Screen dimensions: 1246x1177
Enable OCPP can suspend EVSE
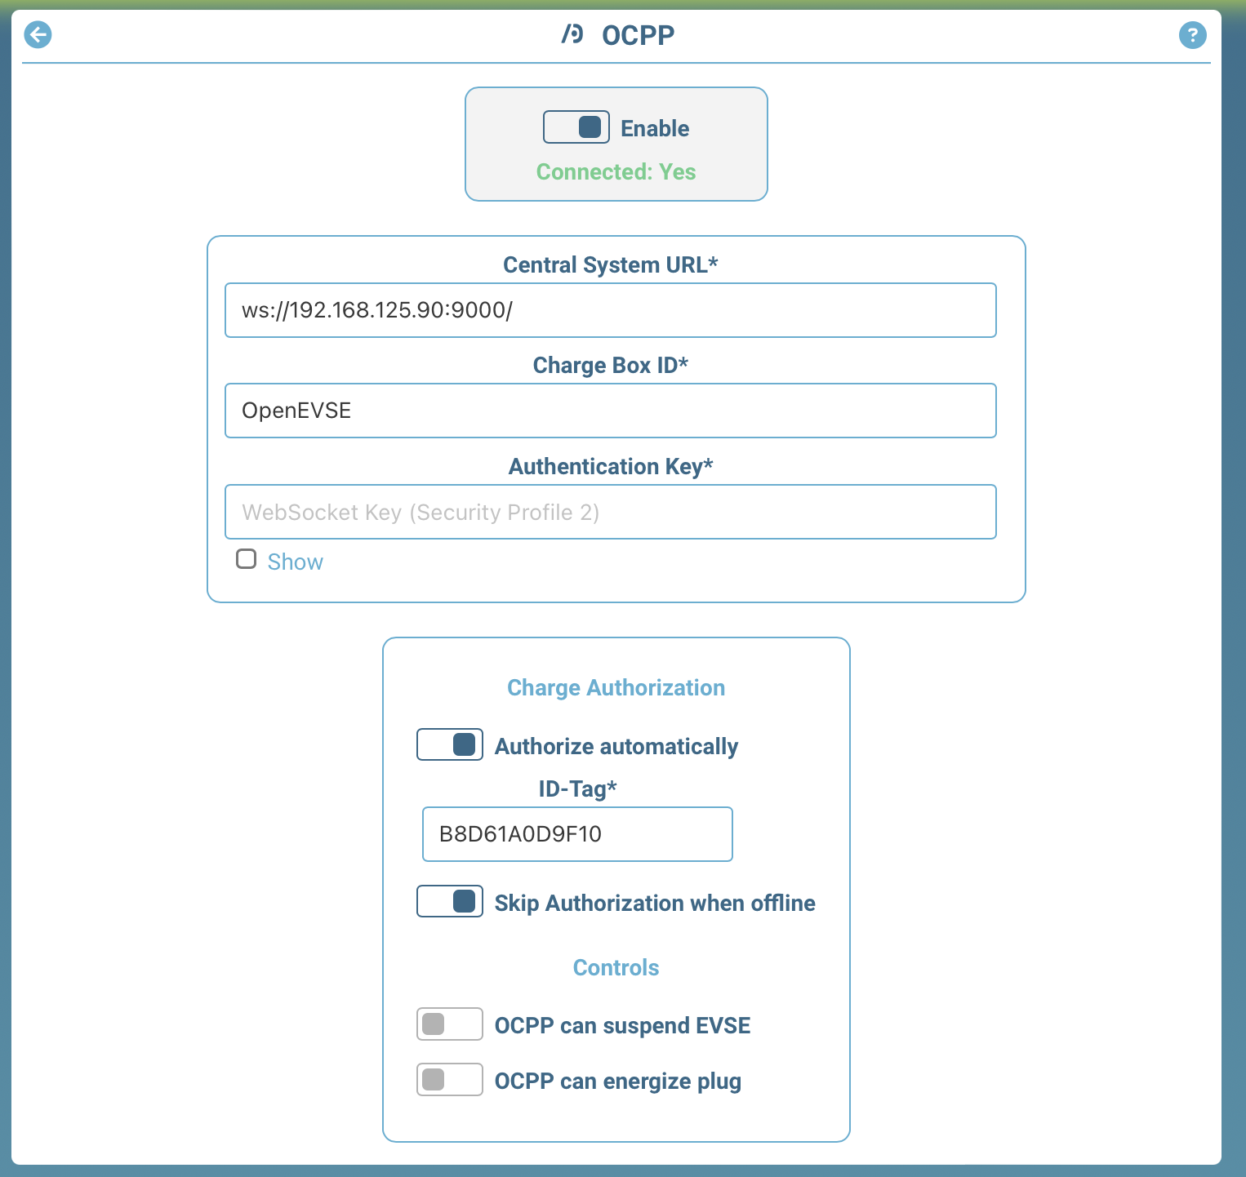click(x=449, y=1024)
